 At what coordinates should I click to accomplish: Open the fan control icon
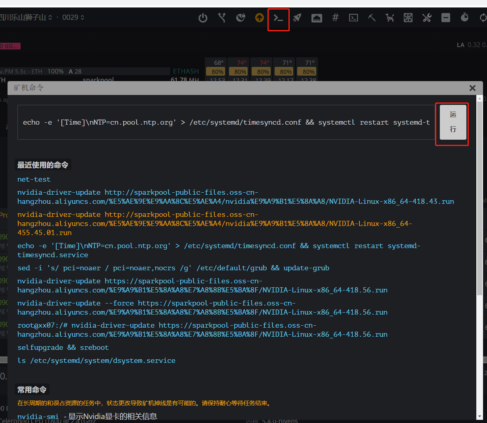point(408,17)
